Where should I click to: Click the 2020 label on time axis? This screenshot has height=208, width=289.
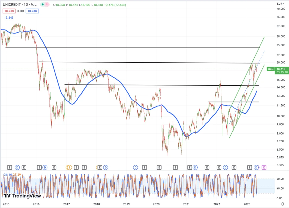coord(156,204)
